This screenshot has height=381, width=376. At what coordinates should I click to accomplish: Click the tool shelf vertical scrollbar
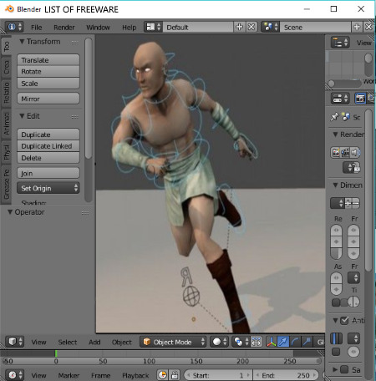pos(89,99)
